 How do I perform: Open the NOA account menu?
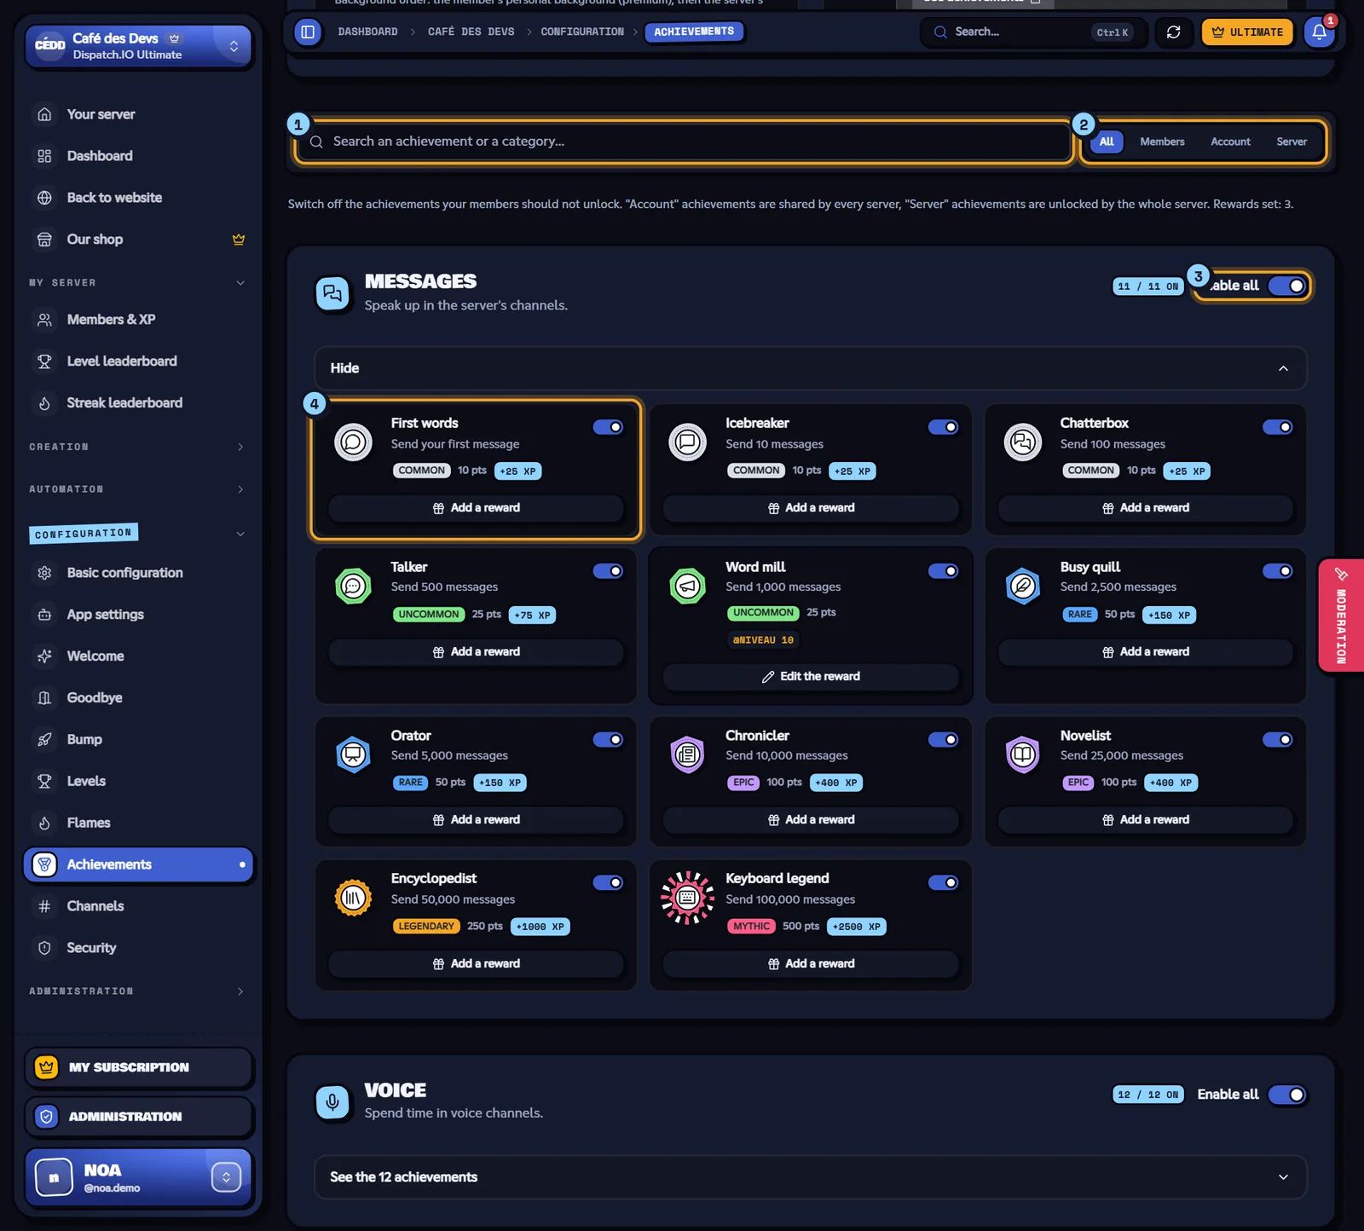pos(139,1177)
